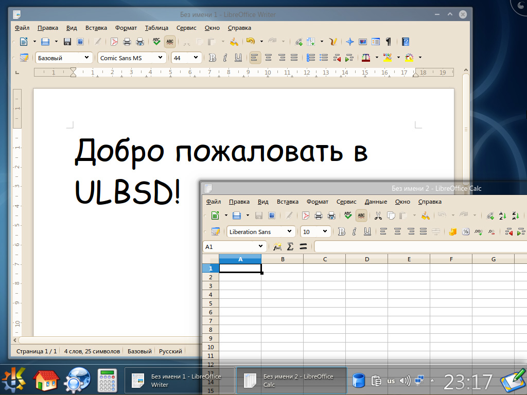Image resolution: width=527 pixels, height=395 pixels.
Task: Open the Calc font size 10 dropdown
Action: (x=325, y=232)
